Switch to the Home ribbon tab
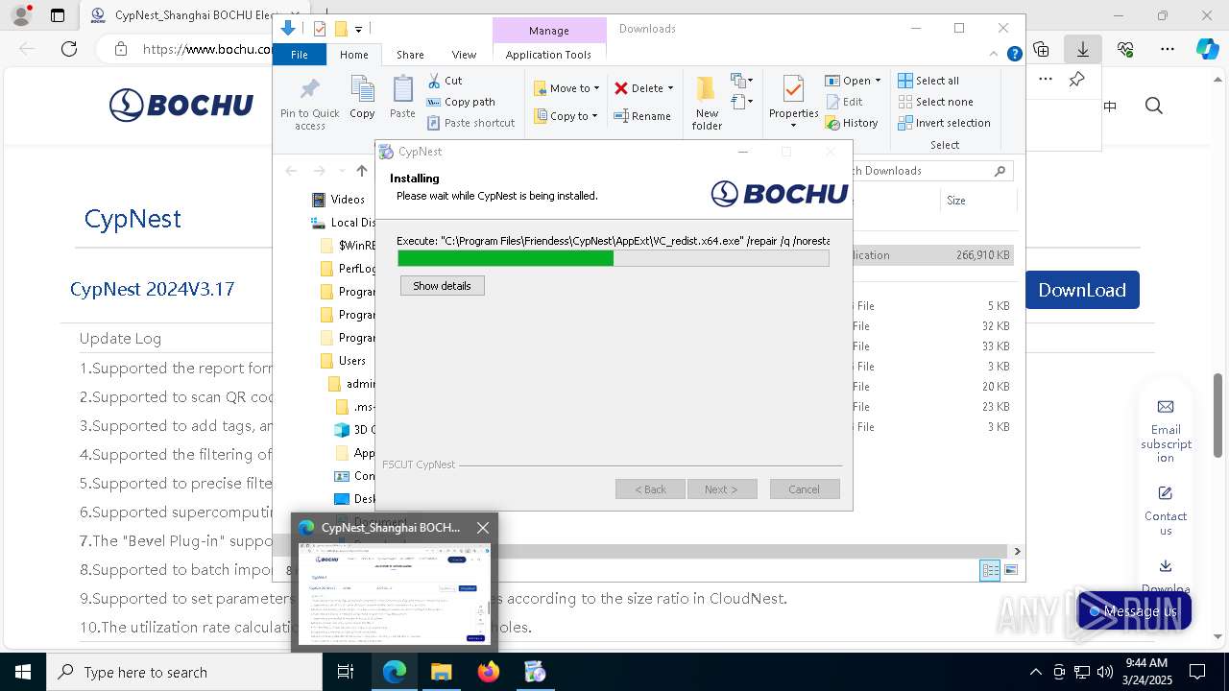 353,55
